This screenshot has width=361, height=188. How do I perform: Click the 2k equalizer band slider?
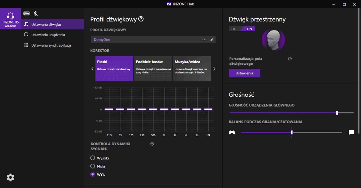point(175,109)
